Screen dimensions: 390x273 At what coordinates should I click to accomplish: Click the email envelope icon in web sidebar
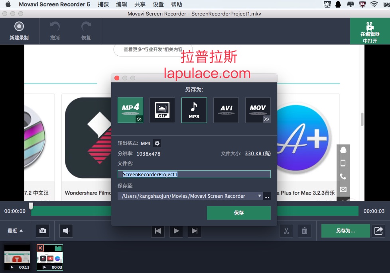[x=343, y=189]
